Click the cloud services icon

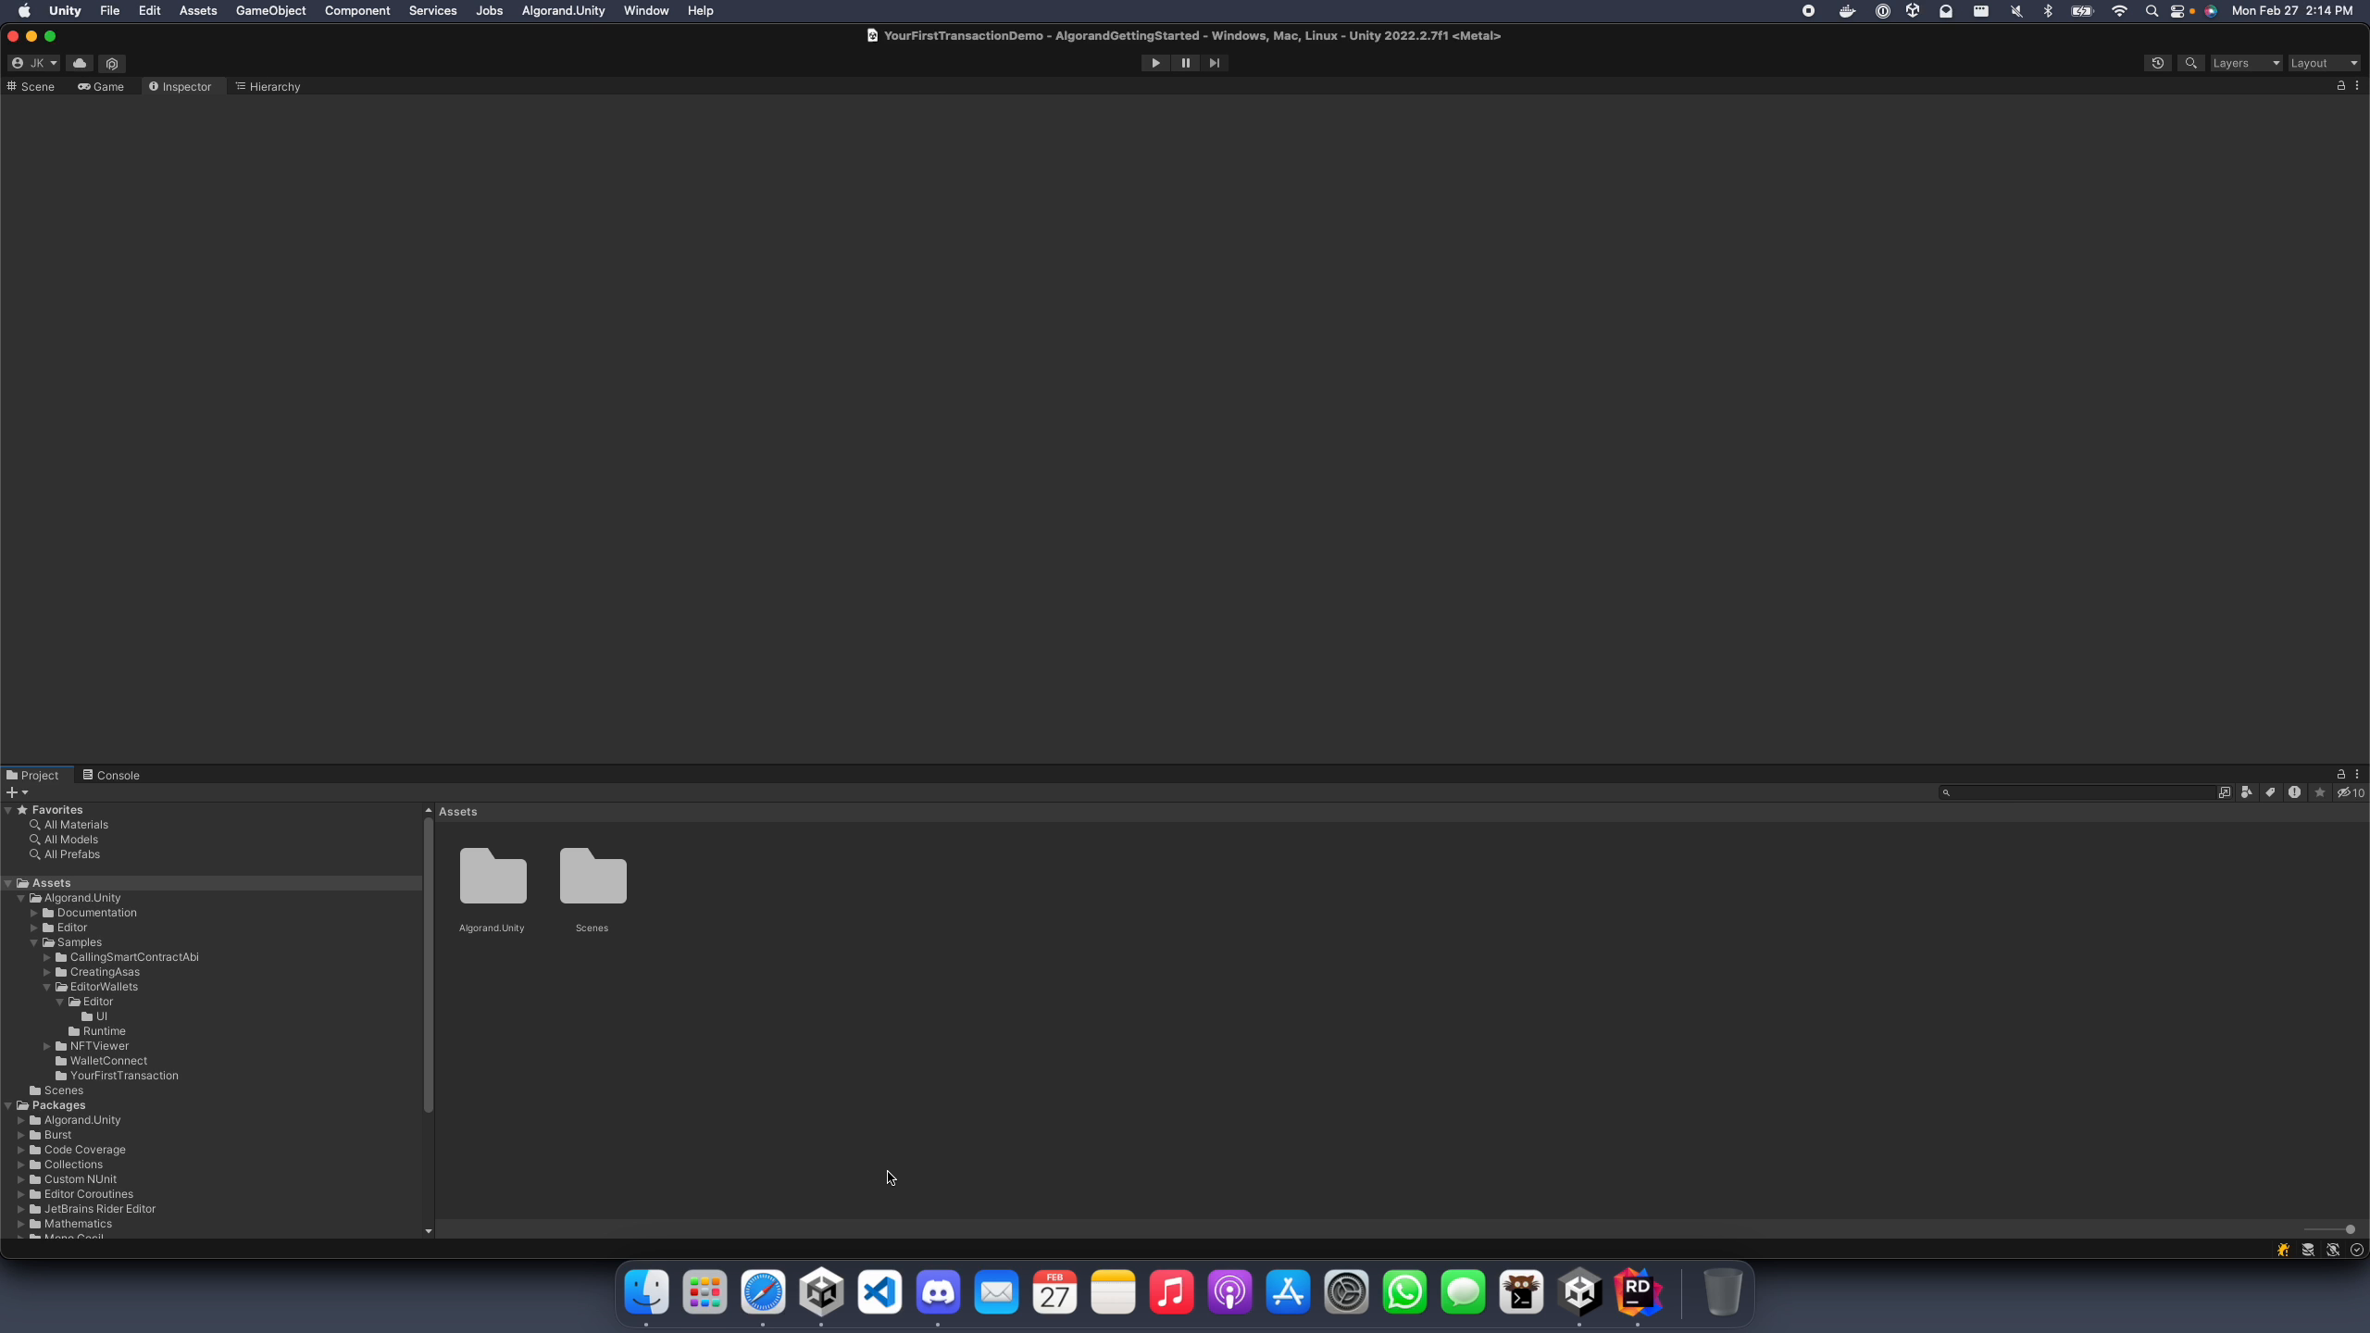80,63
